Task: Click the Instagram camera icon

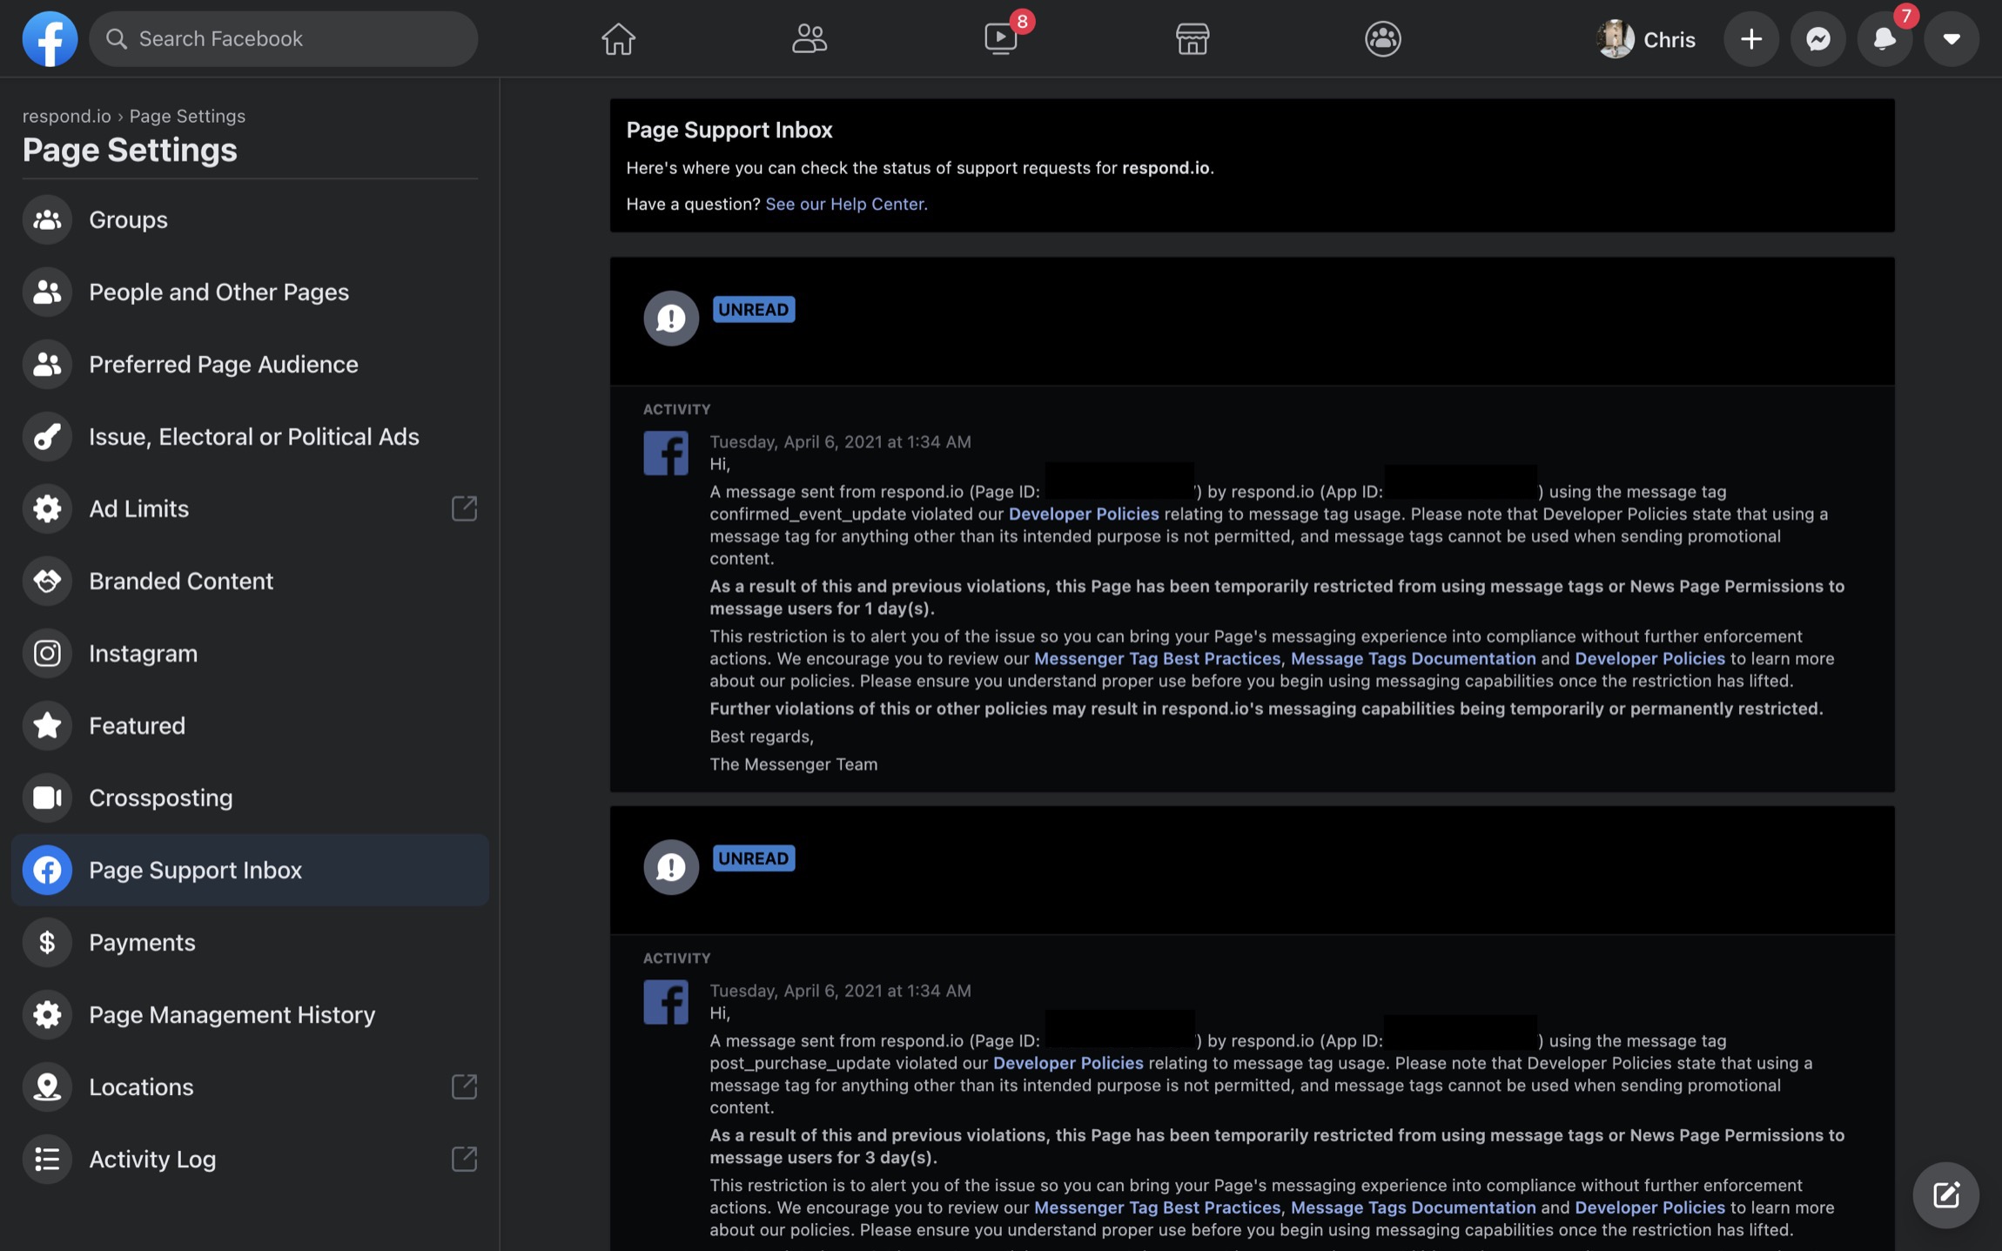Action: tap(47, 653)
